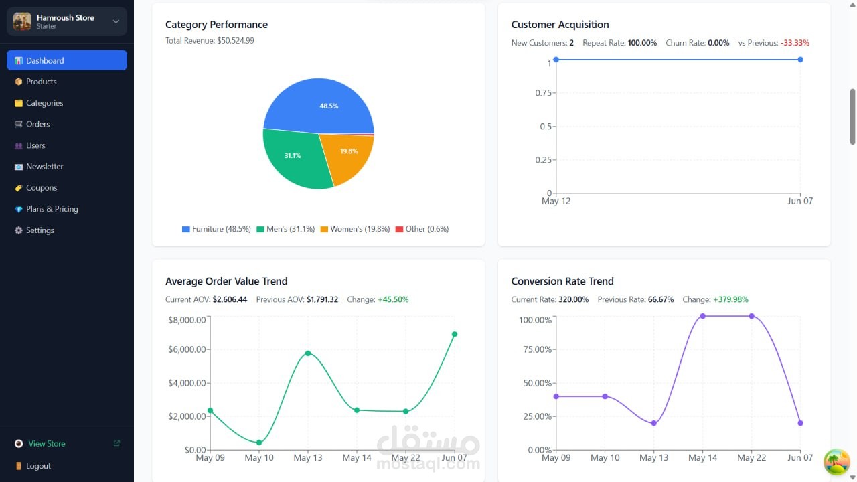Click the View Store circle icon
This screenshot has width=857, height=482.
[19, 443]
